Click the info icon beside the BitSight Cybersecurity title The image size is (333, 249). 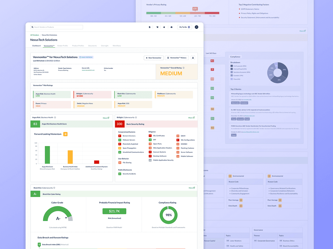[x=136, y=118]
